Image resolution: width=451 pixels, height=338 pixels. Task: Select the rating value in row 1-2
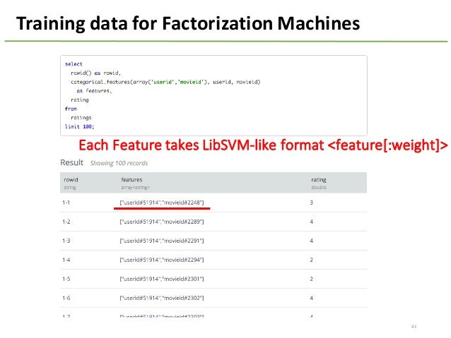coord(312,222)
